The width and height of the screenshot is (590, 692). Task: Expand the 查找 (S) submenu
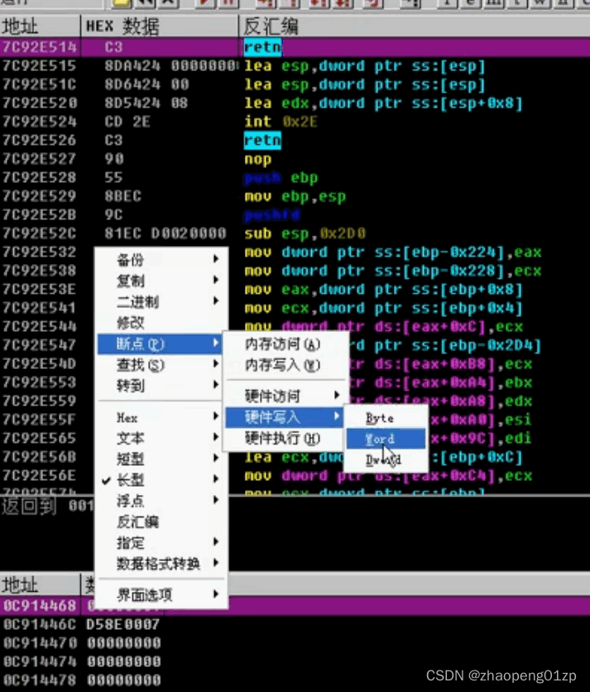tap(161, 364)
